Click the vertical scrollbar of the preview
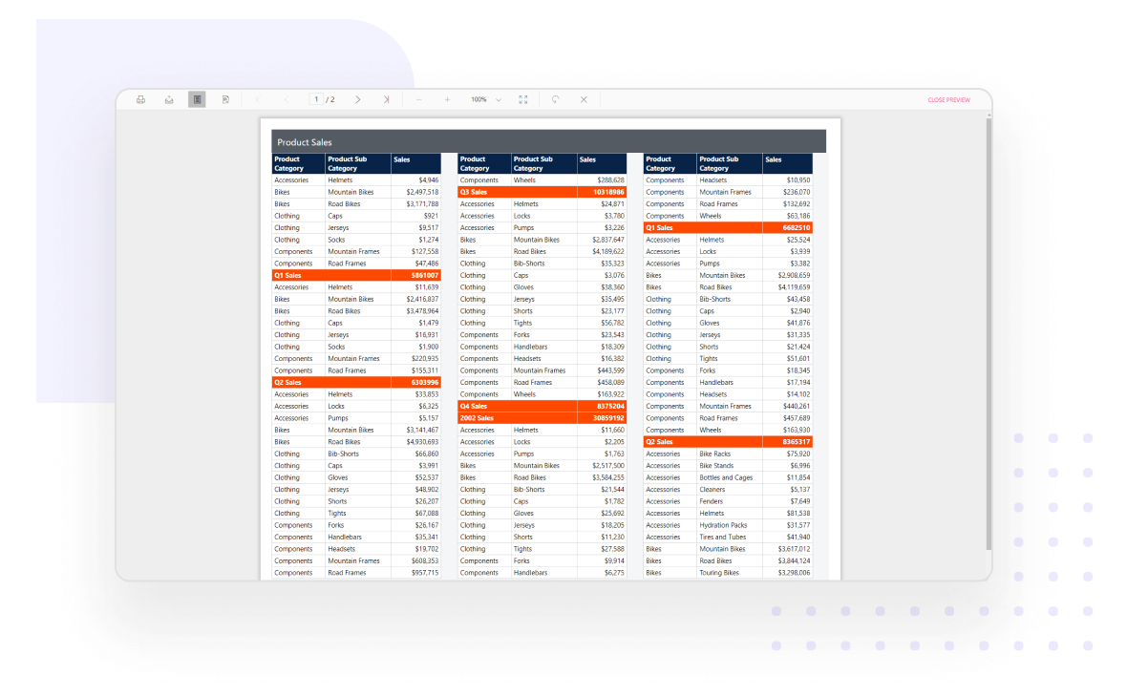Screen dimensions: 1127x697 coord(989,334)
